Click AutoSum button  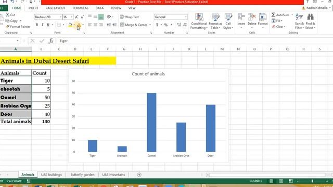pos(280,15)
